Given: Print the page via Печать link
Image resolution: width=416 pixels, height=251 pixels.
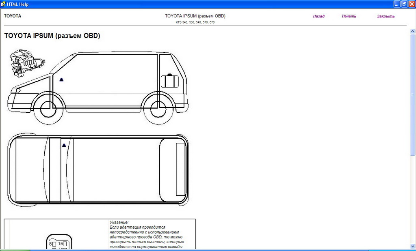Looking at the screenshot, I should click(349, 16).
